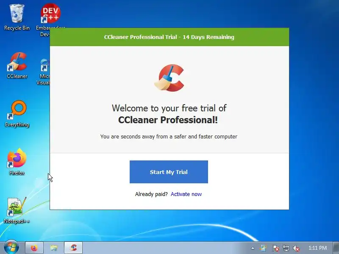The height and width of the screenshot is (254, 339).
Task: Select the Everything search desktop shortcut
Action: click(17, 114)
